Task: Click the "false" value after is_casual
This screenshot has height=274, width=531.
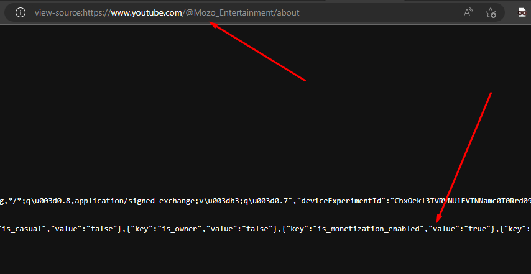Action: (x=101, y=229)
